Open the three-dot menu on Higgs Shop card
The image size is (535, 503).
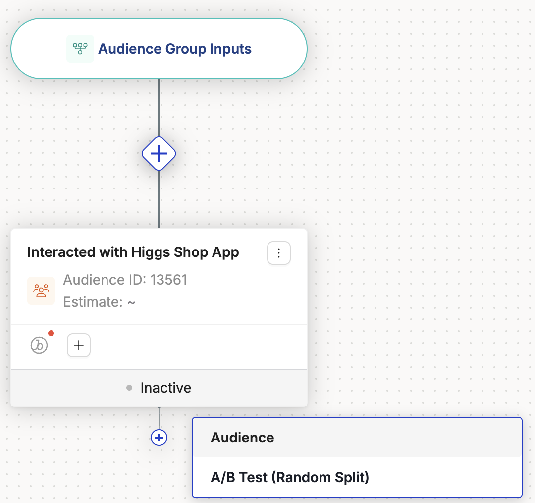click(279, 253)
